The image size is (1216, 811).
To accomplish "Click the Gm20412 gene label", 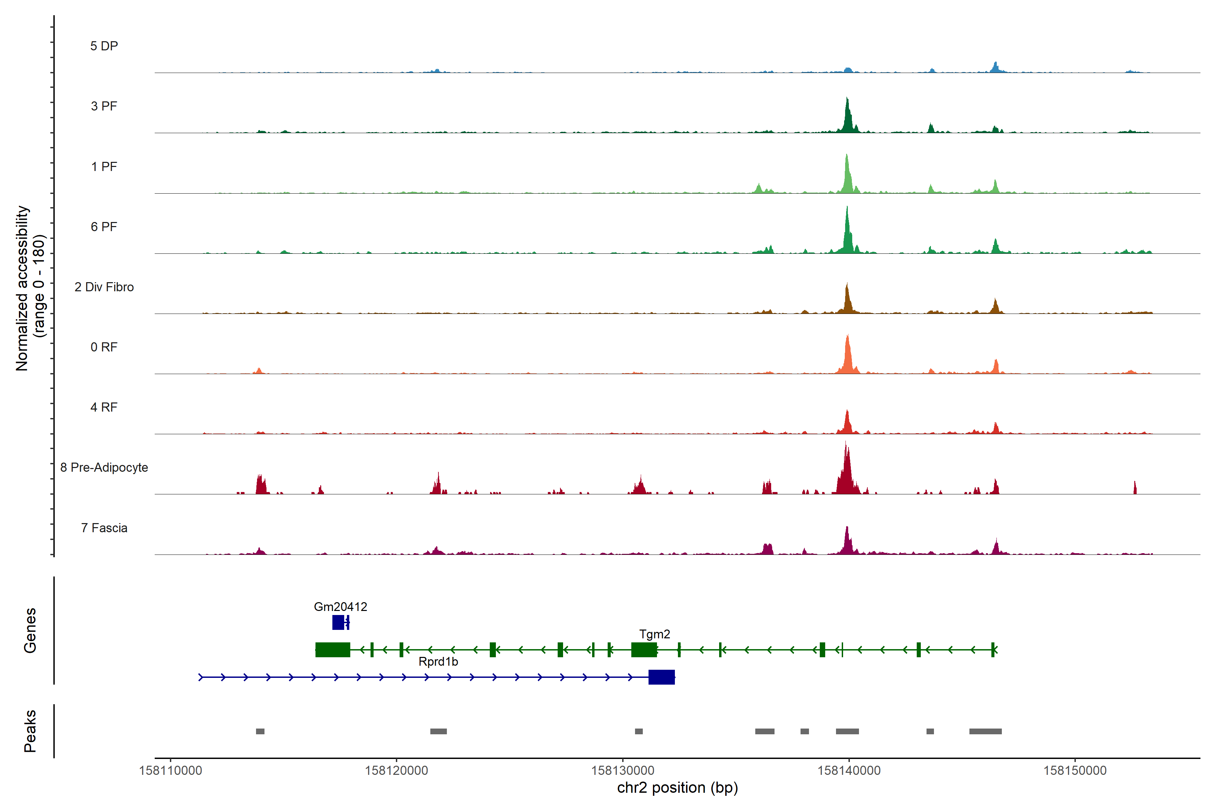I will (340, 606).
